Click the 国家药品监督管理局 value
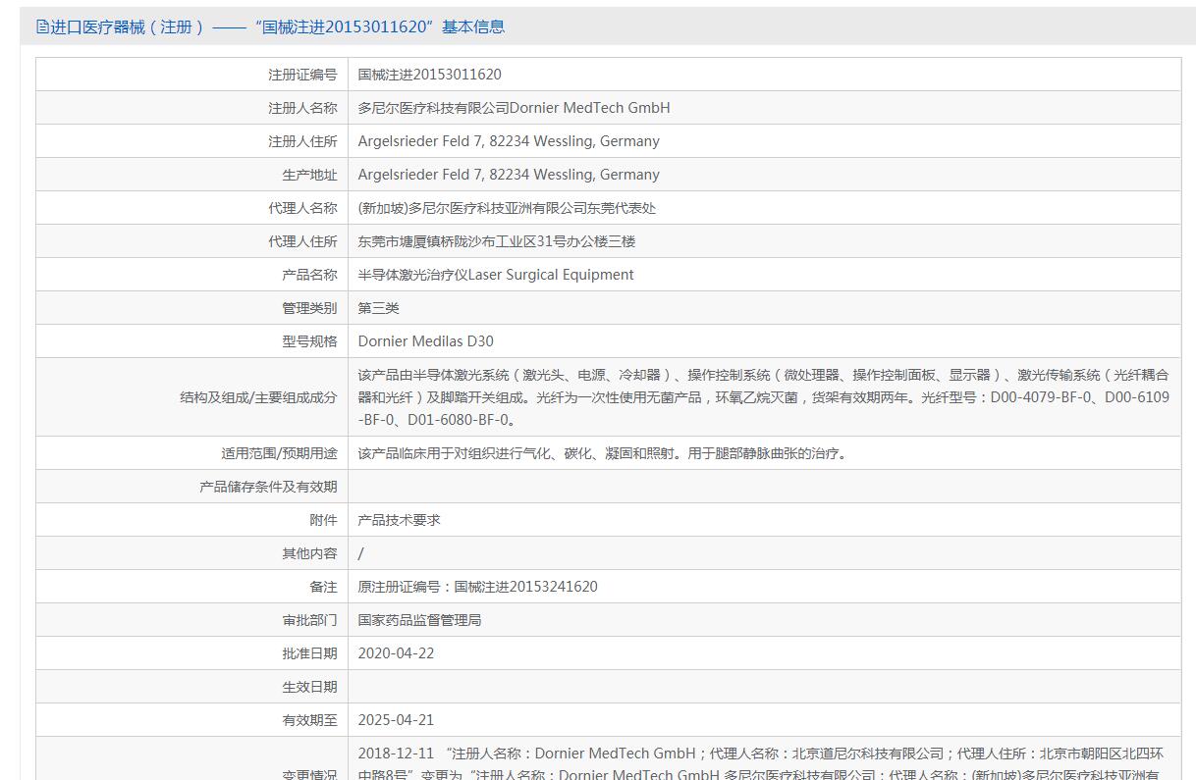The width and height of the screenshot is (1196, 780). pos(420,620)
